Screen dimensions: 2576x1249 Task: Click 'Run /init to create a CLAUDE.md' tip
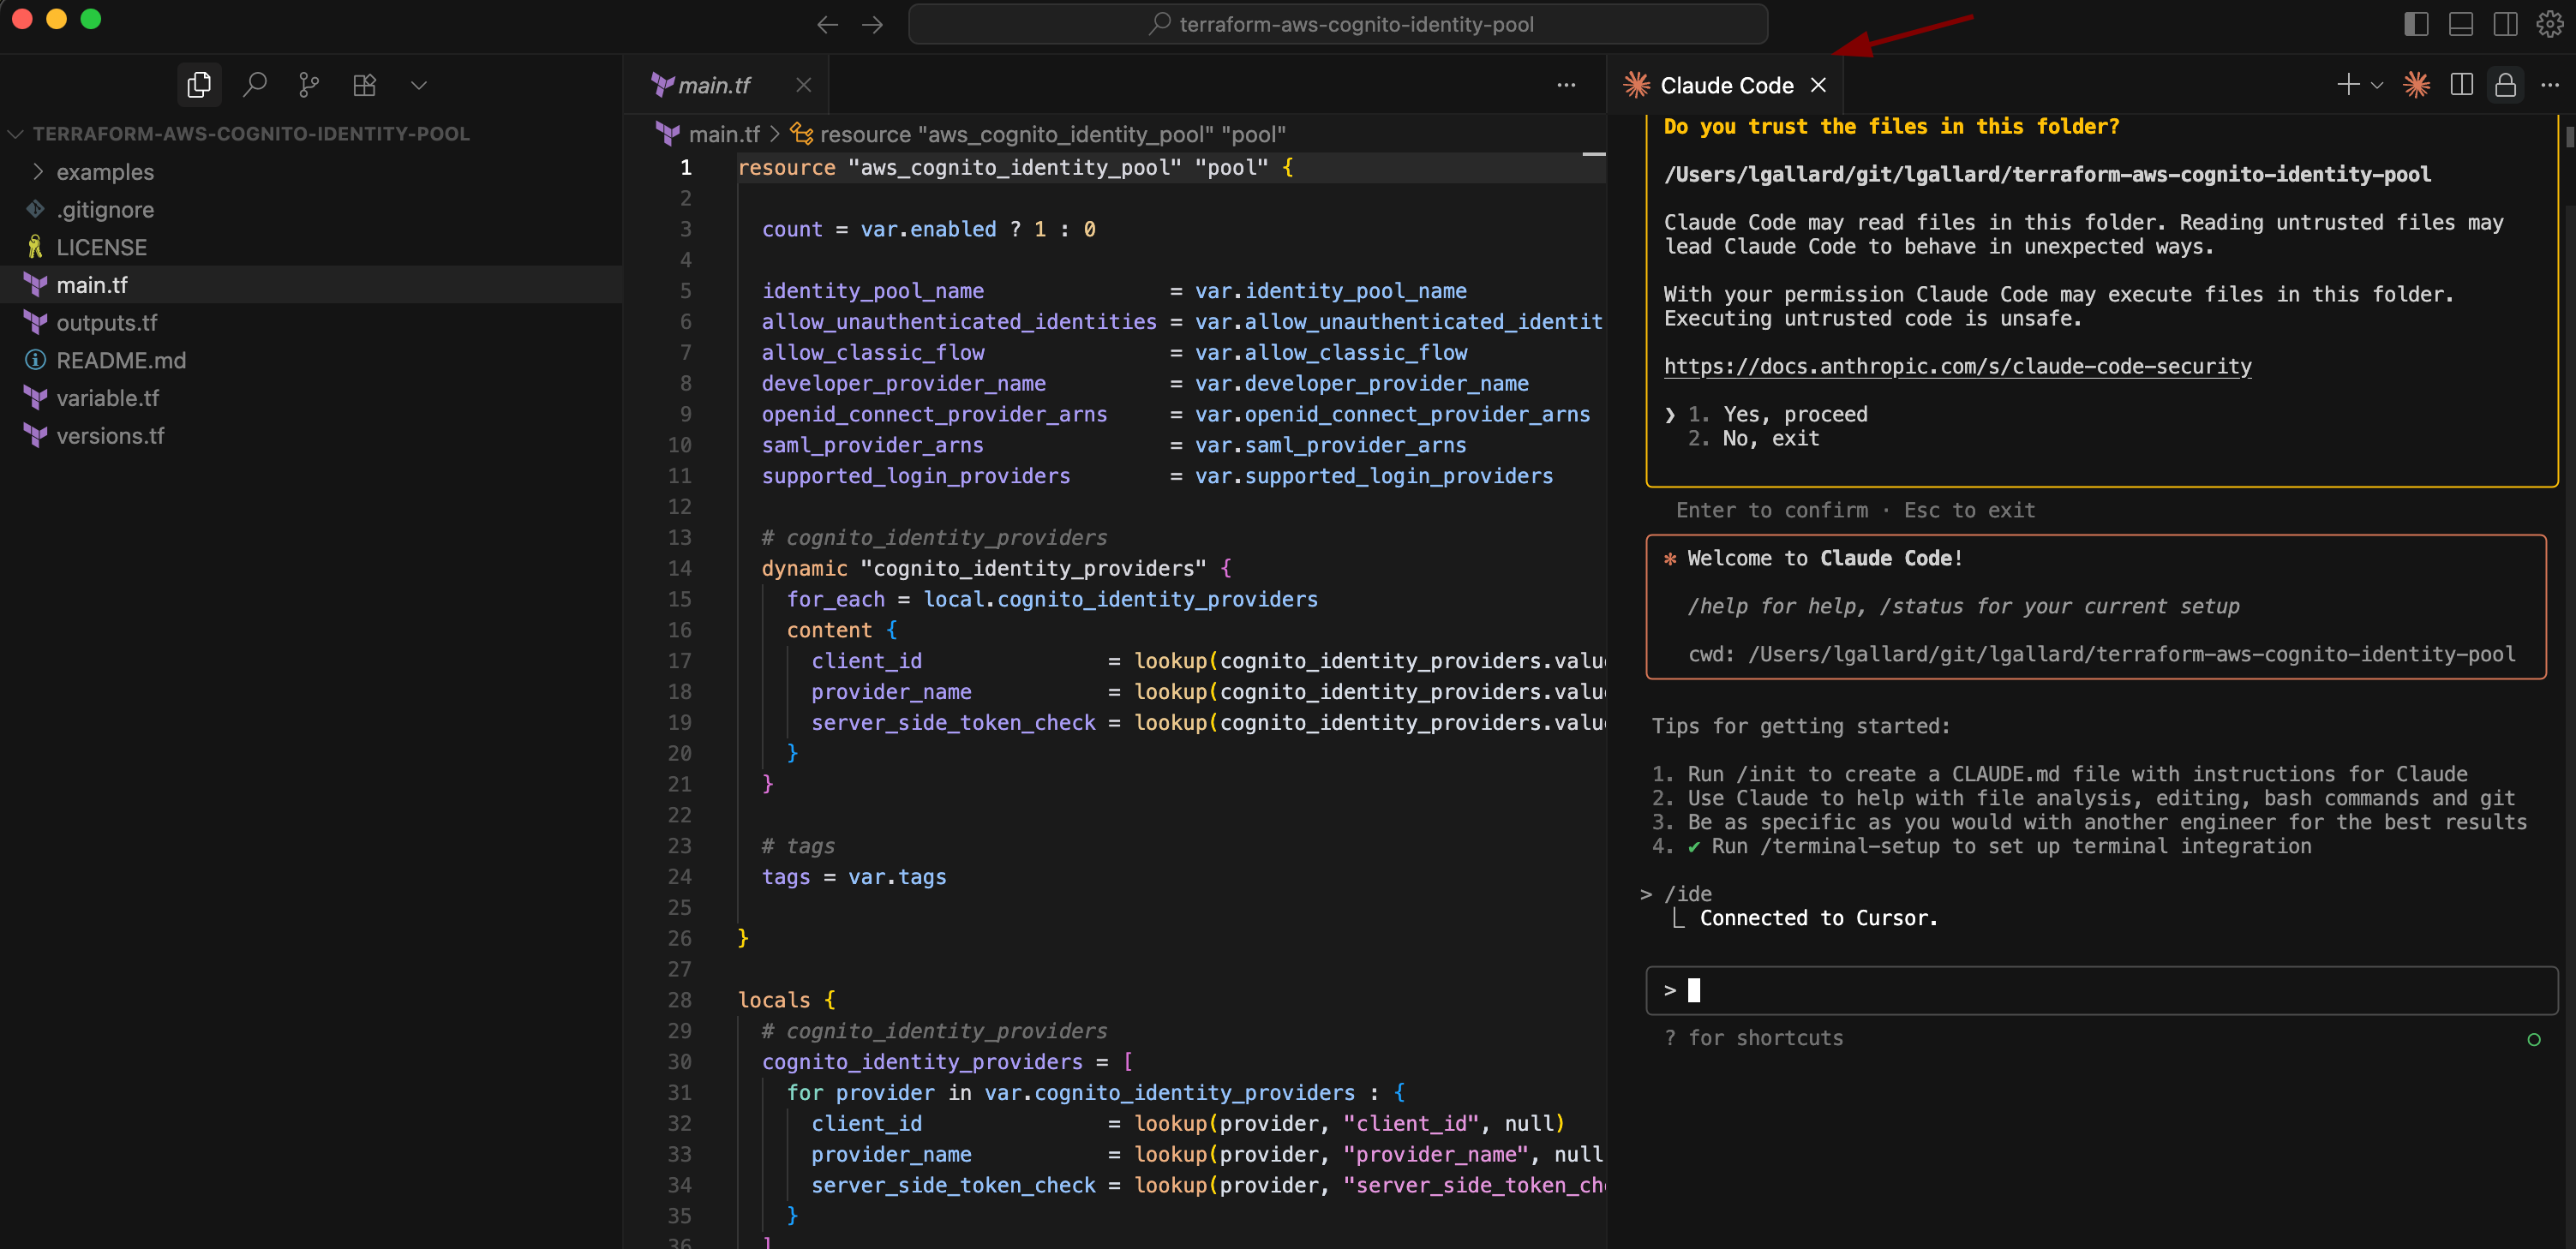click(2077, 774)
